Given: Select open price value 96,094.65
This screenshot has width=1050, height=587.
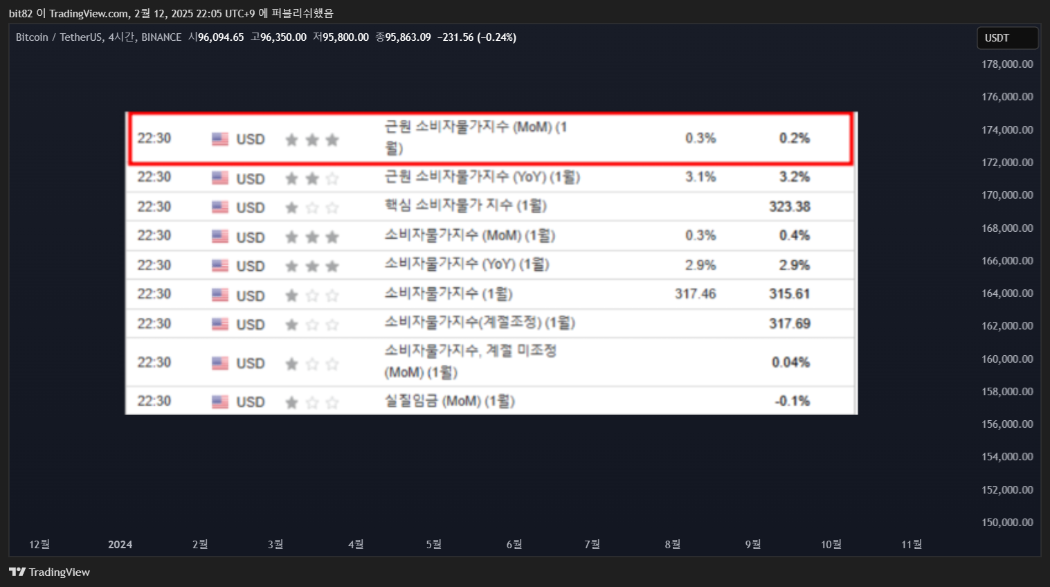Looking at the screenshot, I should [x=221, y=37].
